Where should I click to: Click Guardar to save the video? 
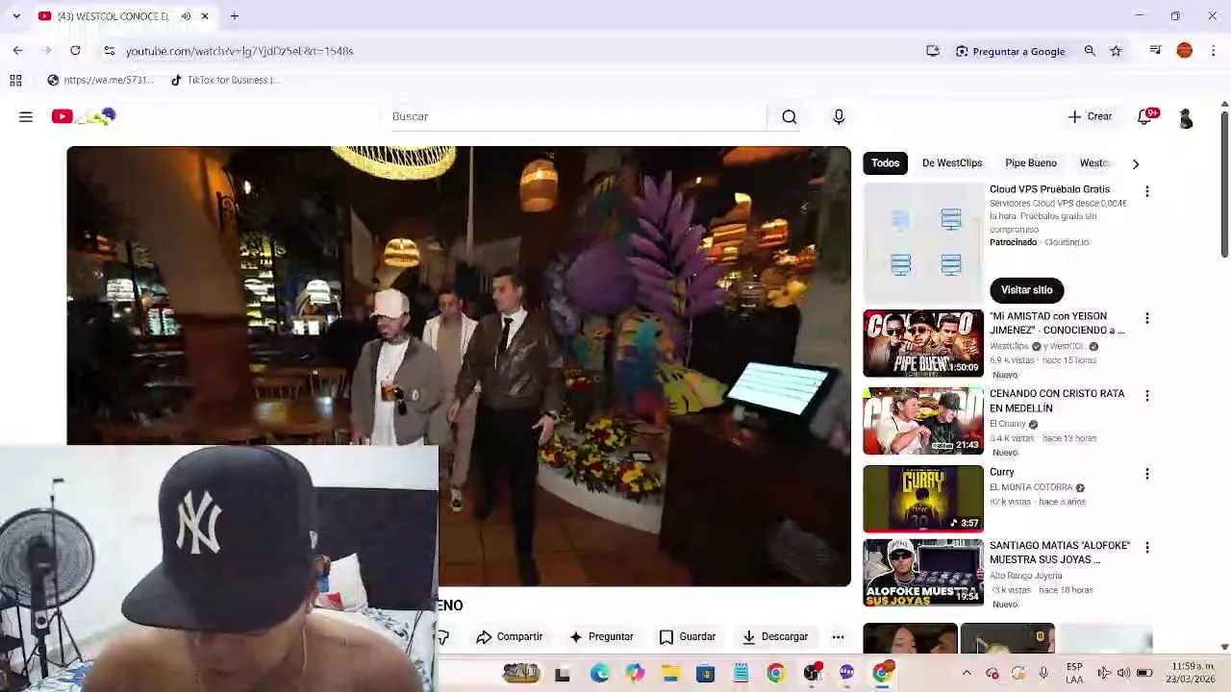point(688,637)
